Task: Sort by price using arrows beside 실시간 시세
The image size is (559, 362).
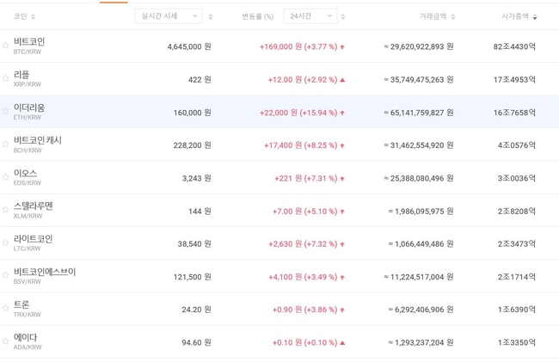Action: point(211,16)
